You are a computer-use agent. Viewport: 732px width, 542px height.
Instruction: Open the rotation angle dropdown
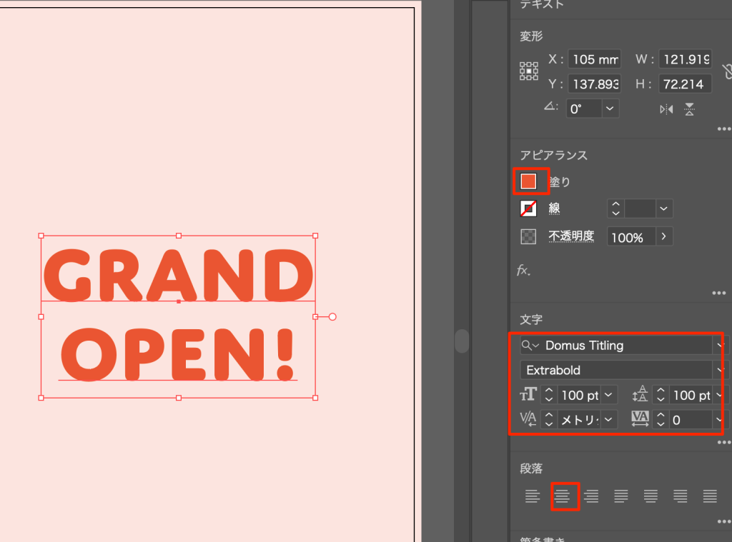point(610,109)
